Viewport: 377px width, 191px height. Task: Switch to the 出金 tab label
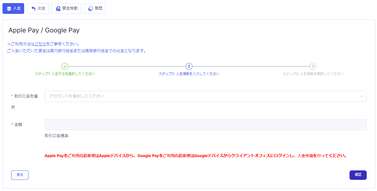pyautogui.click(x=42, y=9)
